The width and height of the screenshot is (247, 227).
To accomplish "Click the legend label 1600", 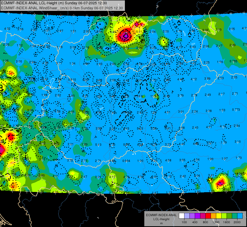I will 227,222.
